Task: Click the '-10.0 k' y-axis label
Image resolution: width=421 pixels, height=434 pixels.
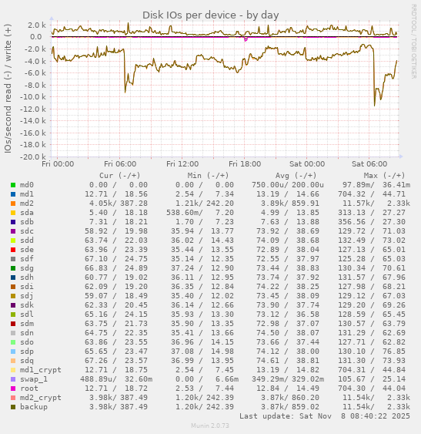Action: tap(33, 97)
